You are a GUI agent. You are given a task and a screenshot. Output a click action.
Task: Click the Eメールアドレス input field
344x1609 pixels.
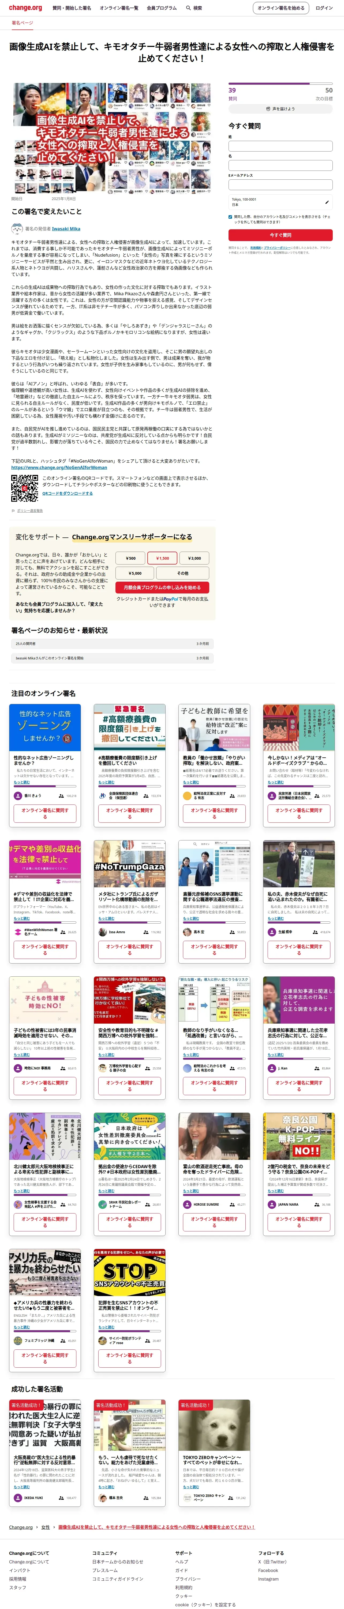point(280,184)
